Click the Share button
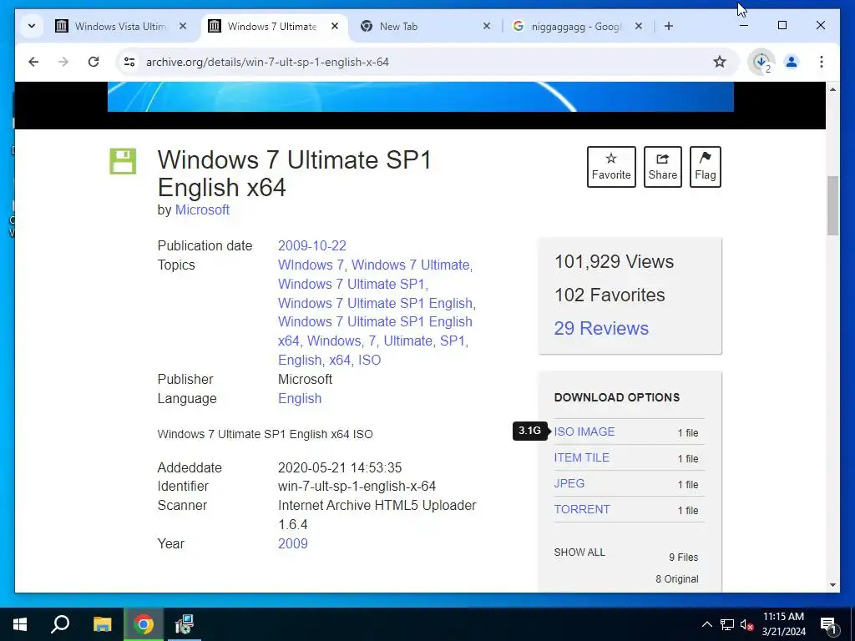 (662, 167)
